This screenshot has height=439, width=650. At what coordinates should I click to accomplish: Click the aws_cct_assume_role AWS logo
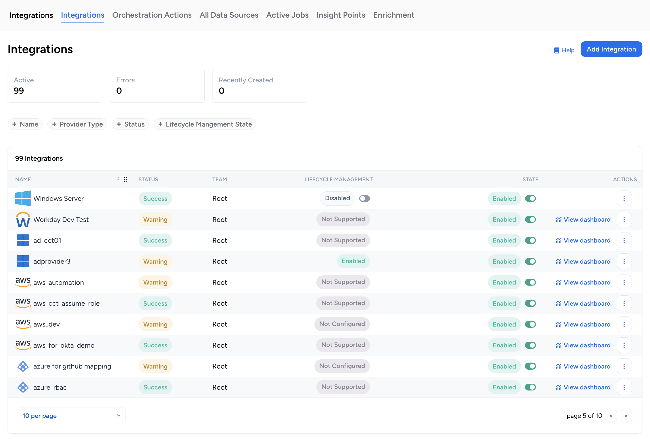23,303
